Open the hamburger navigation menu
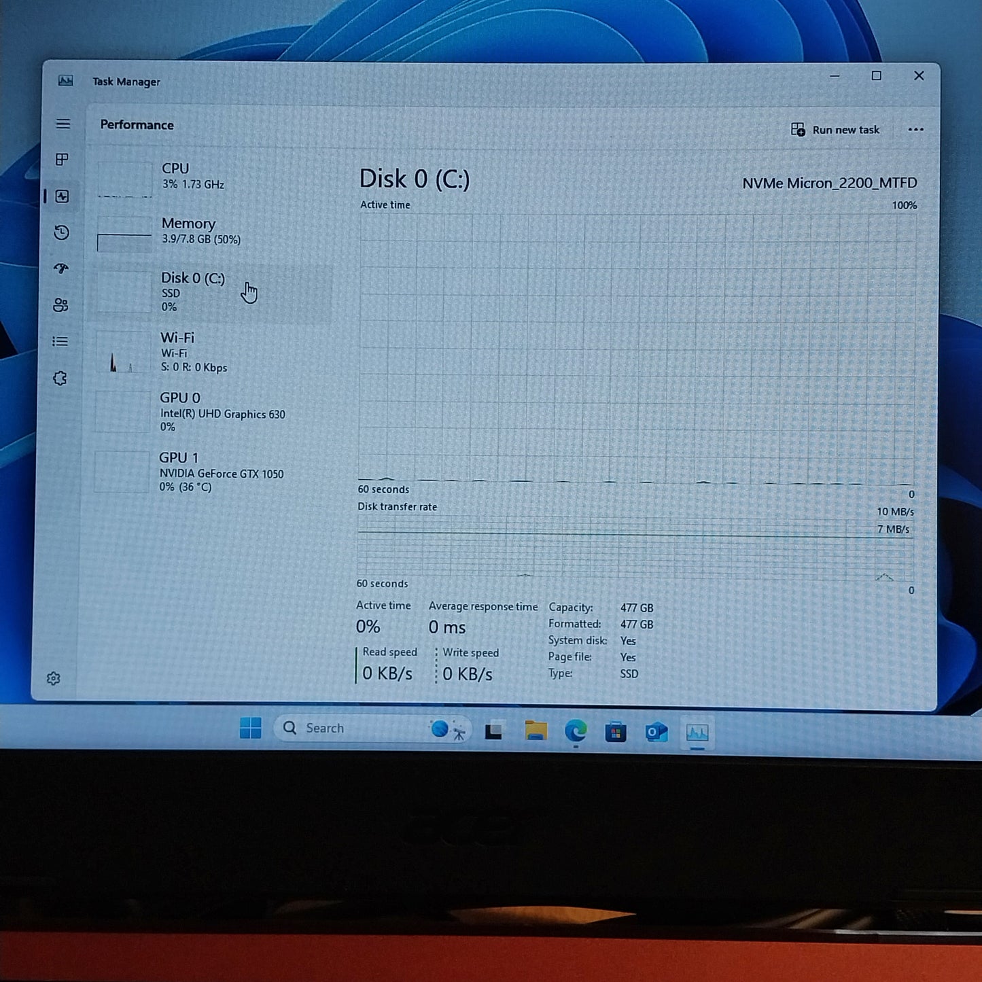The width and height of the screenshot is (982, 982). pyautogui.click(x=63, y=124)
